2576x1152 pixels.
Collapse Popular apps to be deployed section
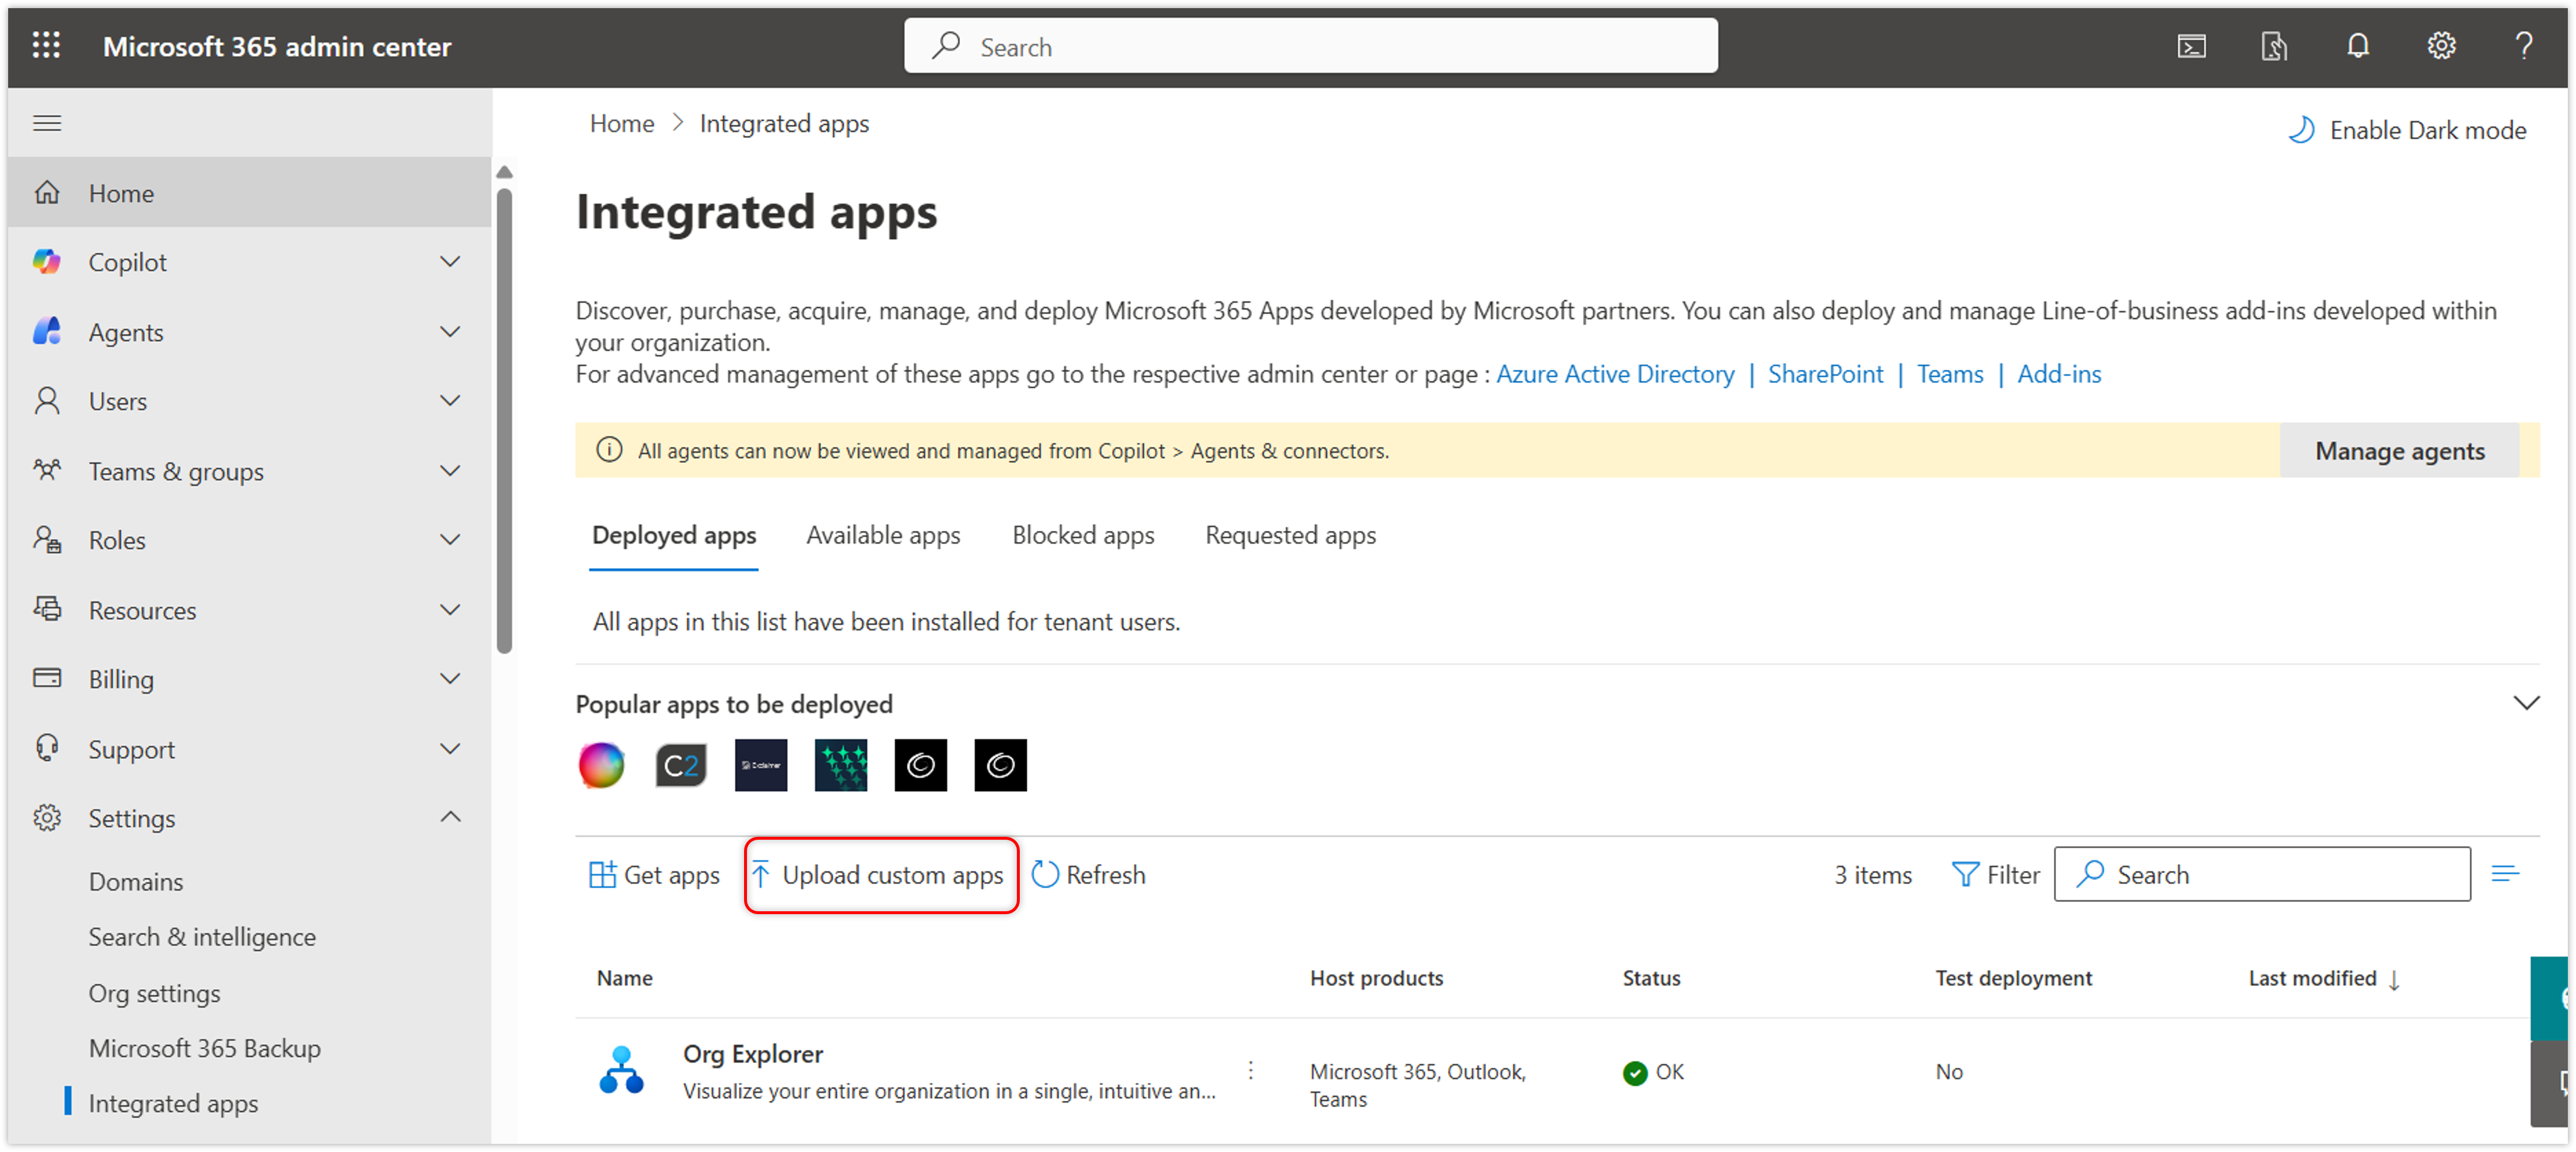point(2526,703)
